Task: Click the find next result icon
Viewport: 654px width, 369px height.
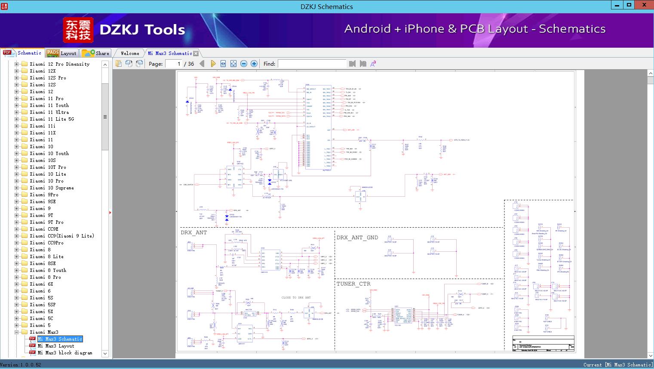Action: pyautogui.click(x=362, y=64)
